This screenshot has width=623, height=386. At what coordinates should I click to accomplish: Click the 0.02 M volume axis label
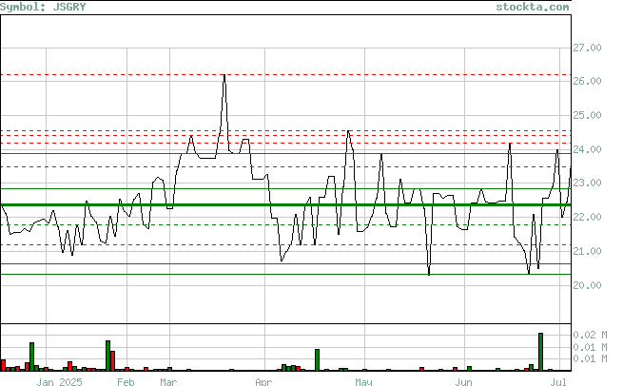(x=590, y=335)
